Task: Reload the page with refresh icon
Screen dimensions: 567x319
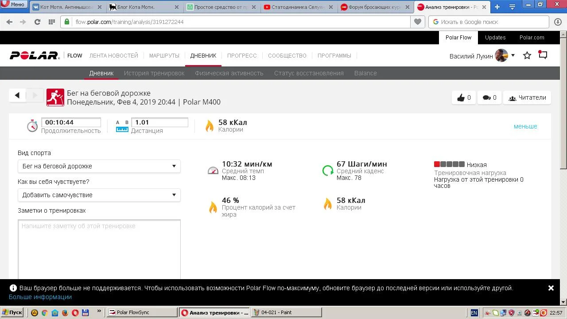Action: [x=37, y=22]
